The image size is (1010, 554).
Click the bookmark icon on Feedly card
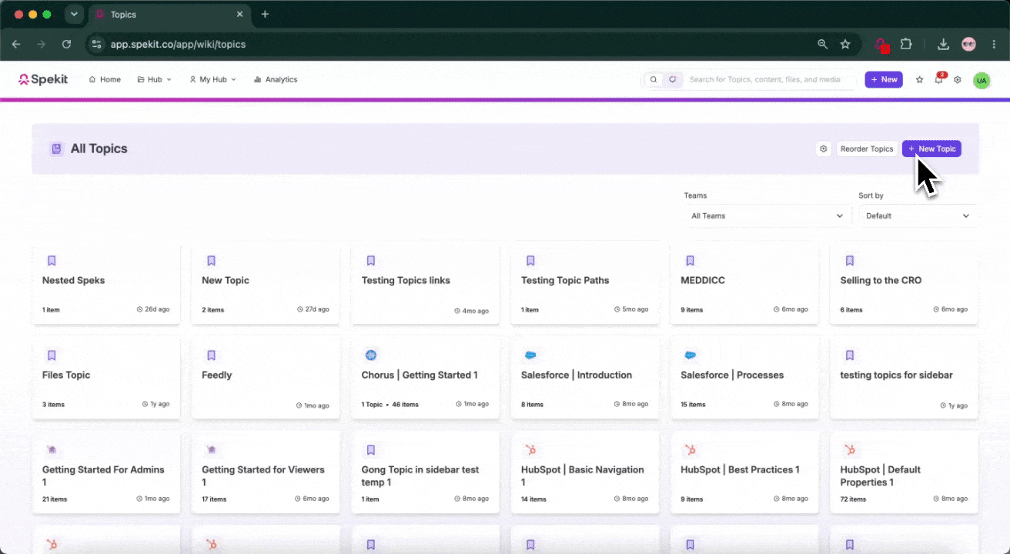coord(211,355)
